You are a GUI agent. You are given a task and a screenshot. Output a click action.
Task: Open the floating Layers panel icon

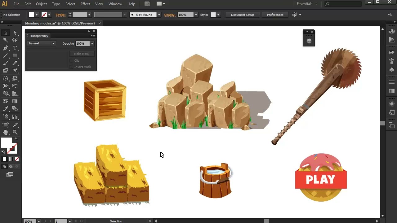pos(309,41)
